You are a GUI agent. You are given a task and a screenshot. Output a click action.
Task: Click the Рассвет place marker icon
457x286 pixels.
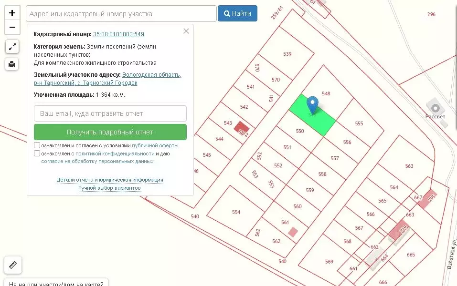436,108
